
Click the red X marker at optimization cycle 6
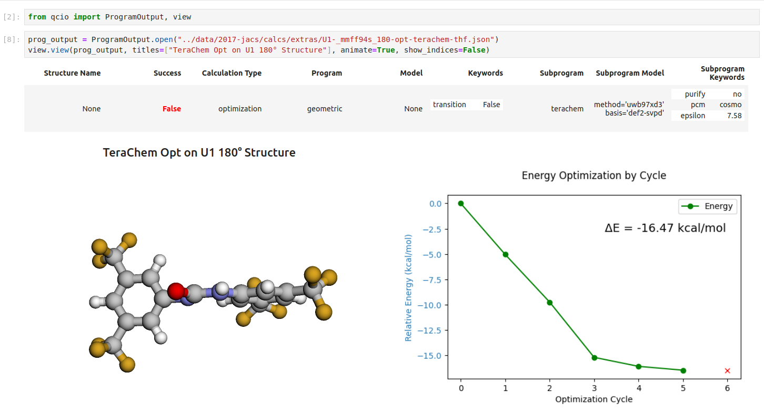click(727, 370)
